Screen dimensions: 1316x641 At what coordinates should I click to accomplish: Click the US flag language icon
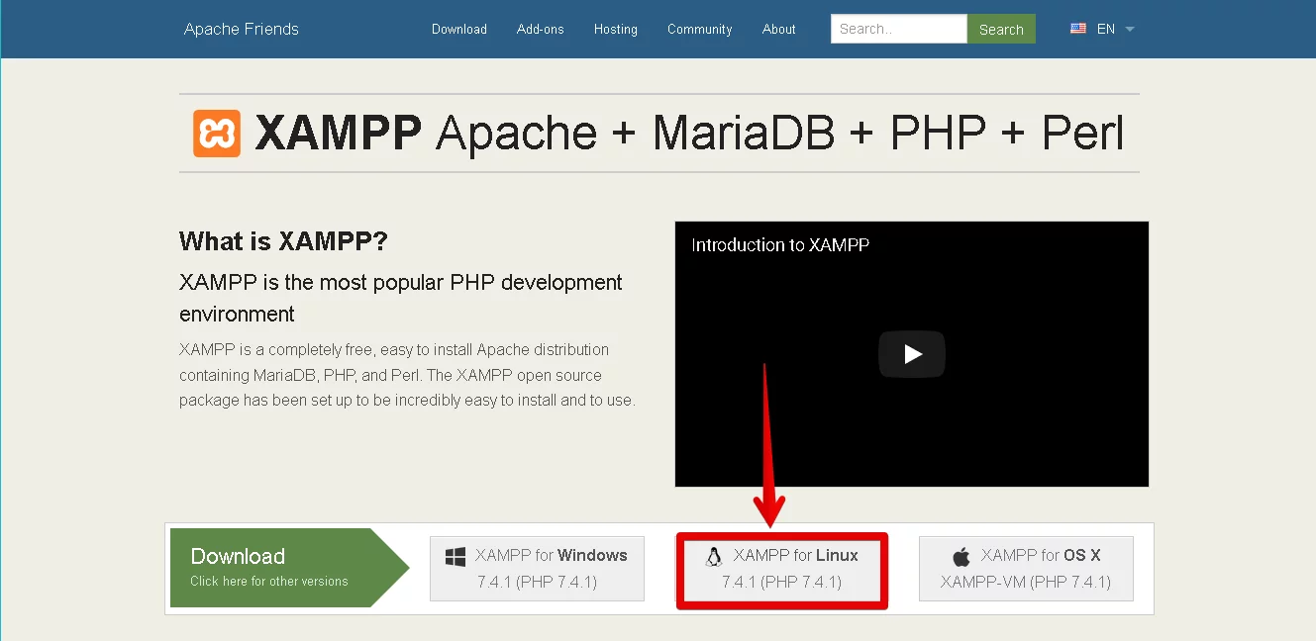[1078, 29]
